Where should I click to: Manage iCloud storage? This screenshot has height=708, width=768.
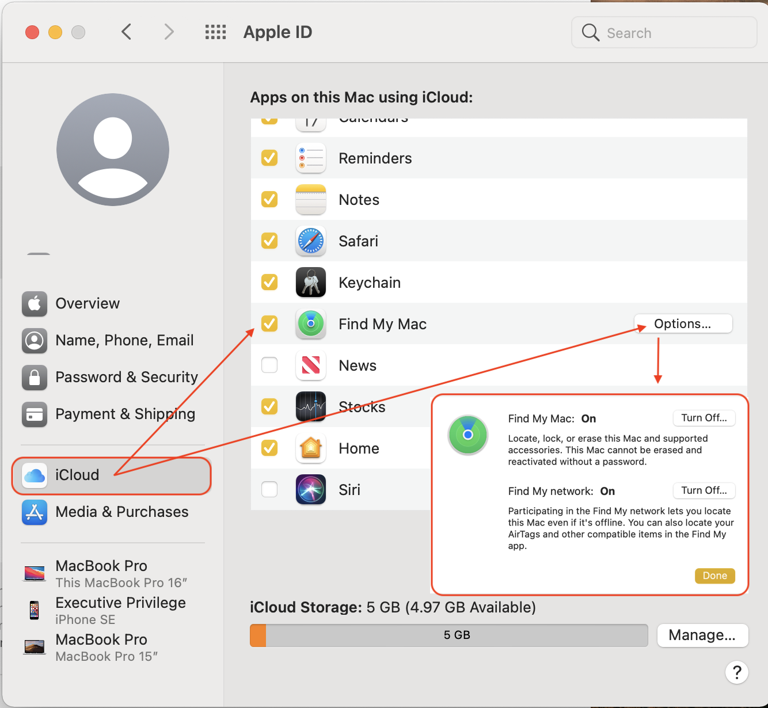(x=702, y=635)
